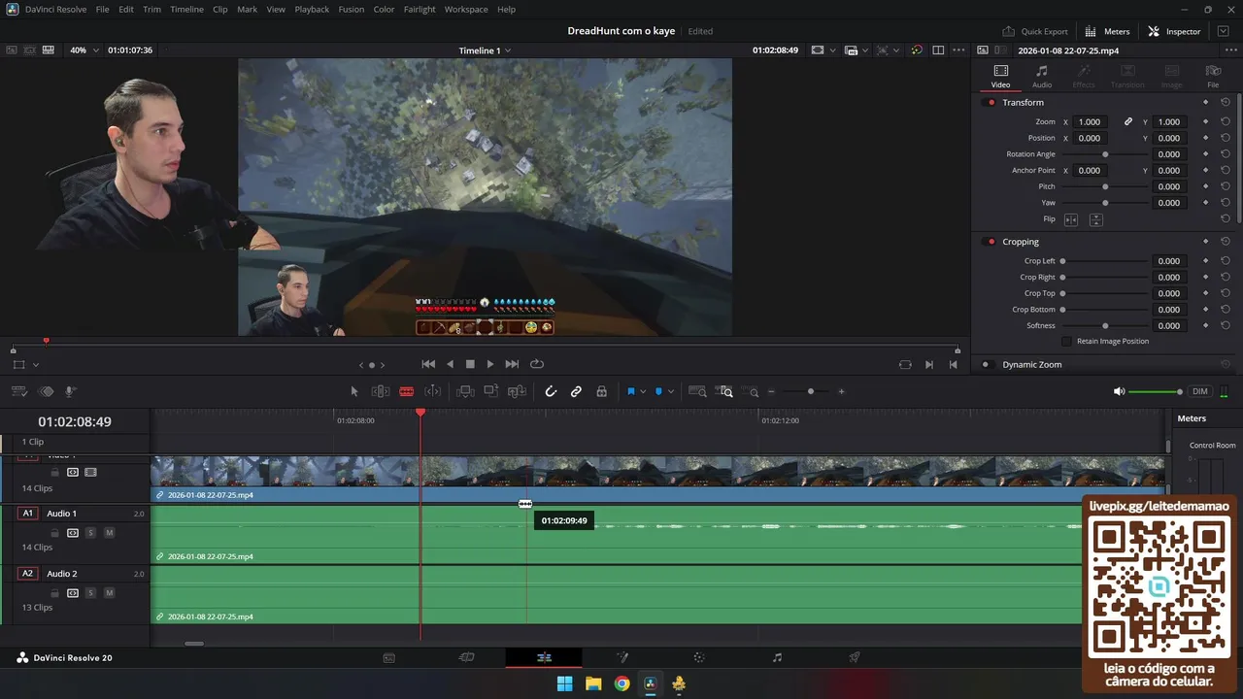Viewport: 1243px width, 699px height.
Task: Click the Insert Clip edit icon
Action: click(x=465, y=391)
